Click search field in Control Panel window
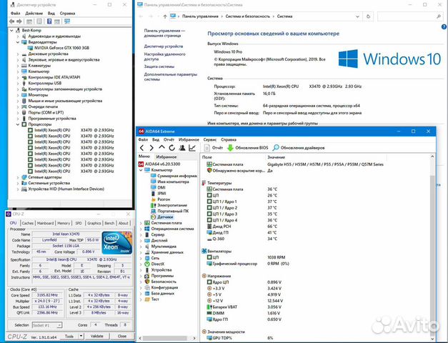448x343 pixels. tap(409, 16)
